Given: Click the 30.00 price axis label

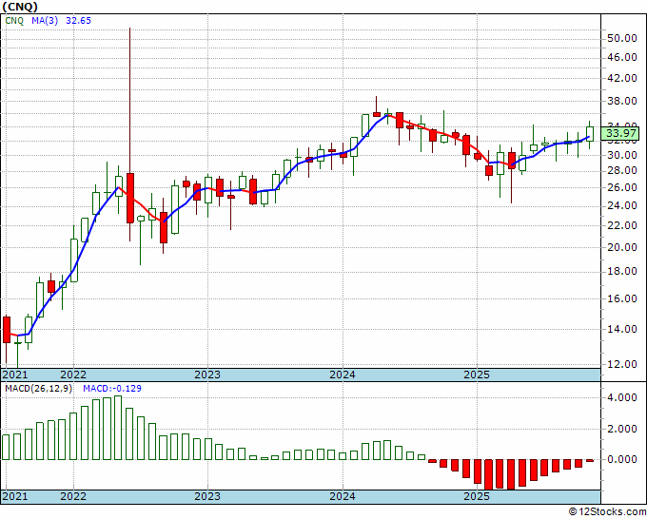Looking at the screenshot, I should (622, 155).
